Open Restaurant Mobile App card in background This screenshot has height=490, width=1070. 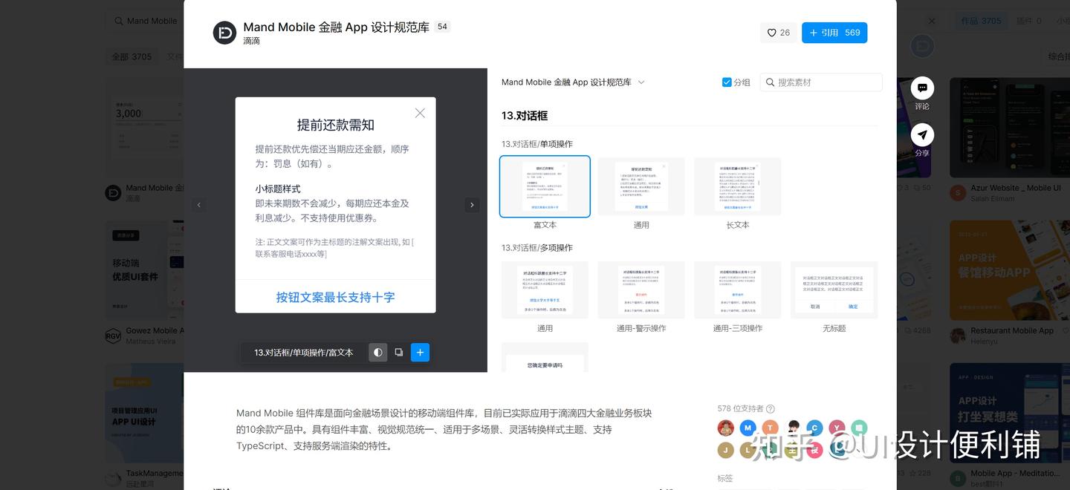(x=1010, y=270)
